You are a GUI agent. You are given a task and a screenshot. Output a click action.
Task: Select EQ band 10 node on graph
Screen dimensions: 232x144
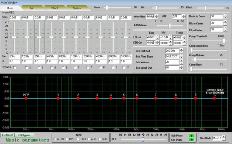coord(215,98)
